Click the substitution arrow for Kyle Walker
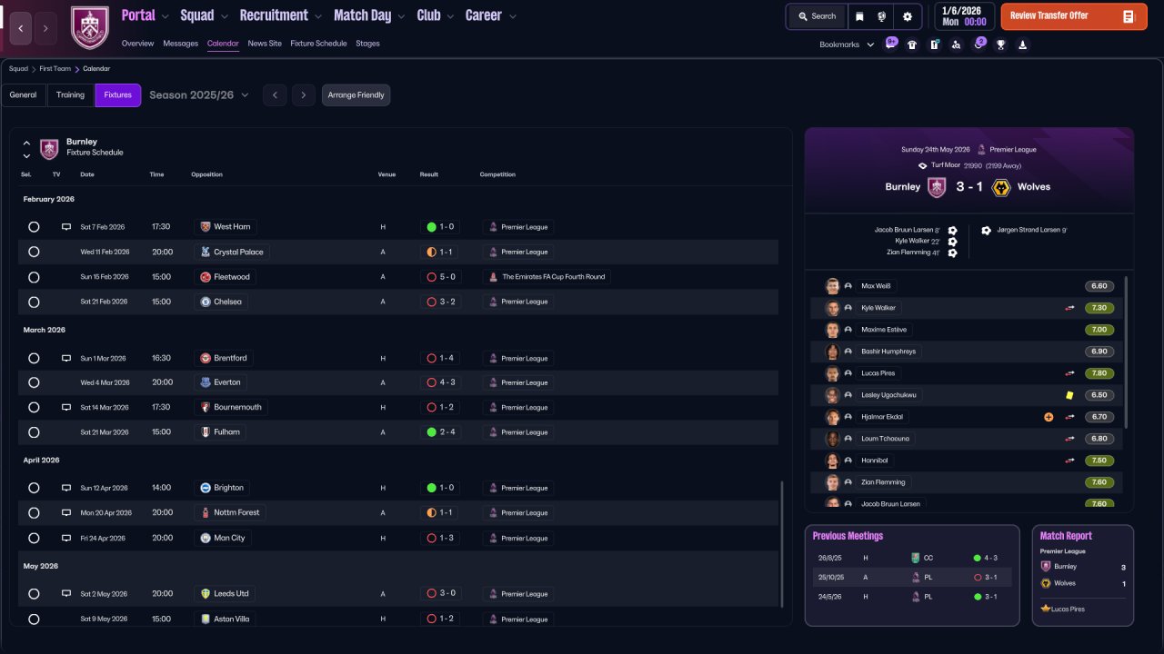Image resolution: width=1164 pixels, height=654 pixels. coord(1070,308)
